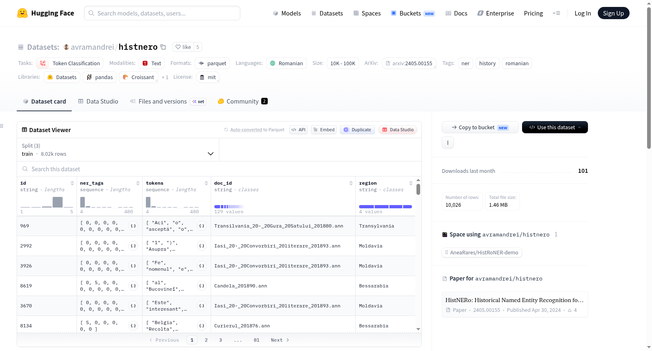Image resolution: width=652 pixels, height=351 pixels.
Task: Go to Datasets in navigation
Action: pyautogui.click(x=327, y=13)
